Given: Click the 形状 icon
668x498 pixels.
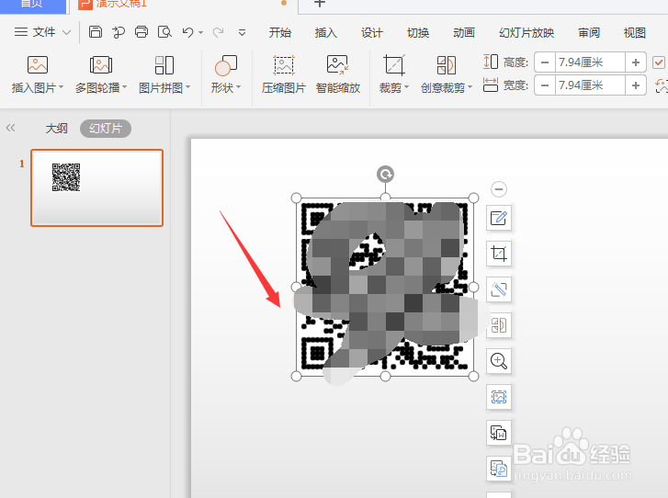Looking at the screenshot, I should pyautogui.click(x=226, y=65).
